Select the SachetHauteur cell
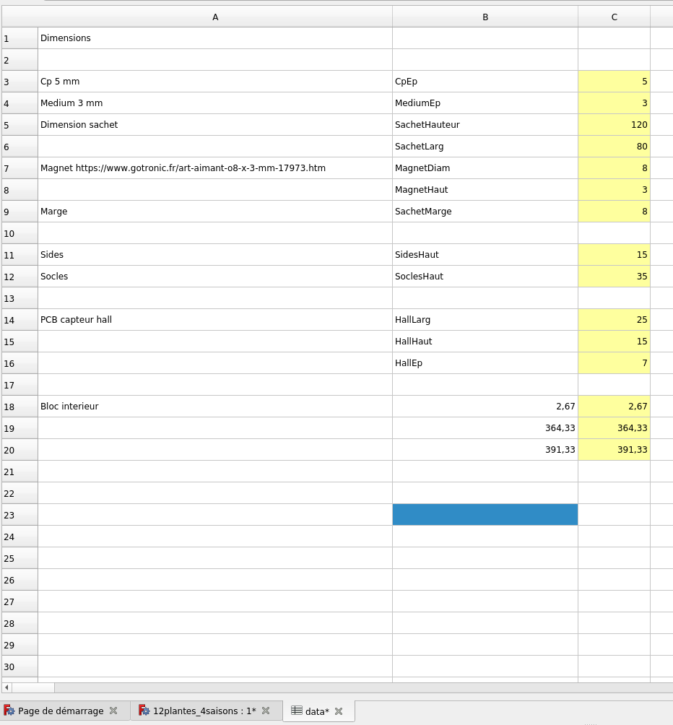 tap(485, 125)
